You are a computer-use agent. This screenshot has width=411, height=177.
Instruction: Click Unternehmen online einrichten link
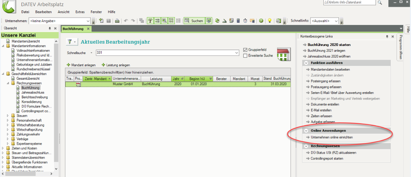[332, 137]
